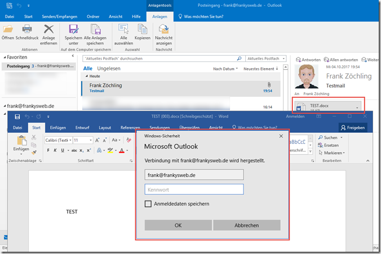Toggle bold F button in Word
The height and width of the screenshot is (254, 381).
coord(48,150)
